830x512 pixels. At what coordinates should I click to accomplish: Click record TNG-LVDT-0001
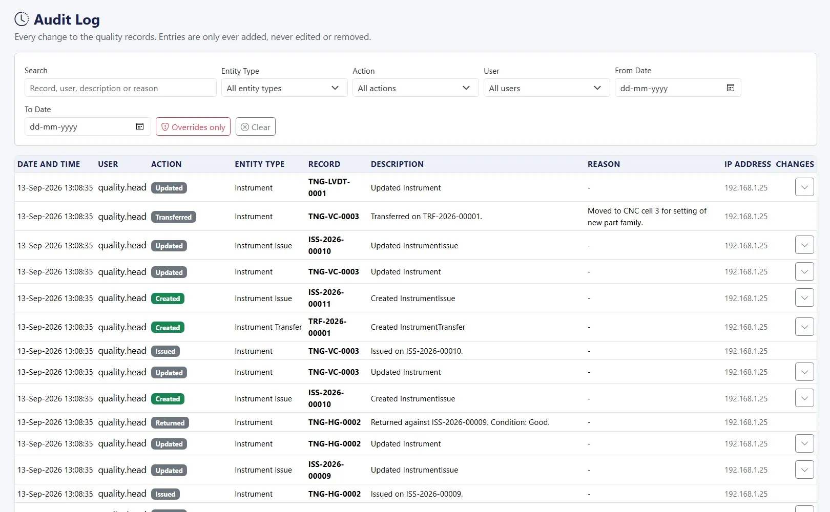pos(329,187)
